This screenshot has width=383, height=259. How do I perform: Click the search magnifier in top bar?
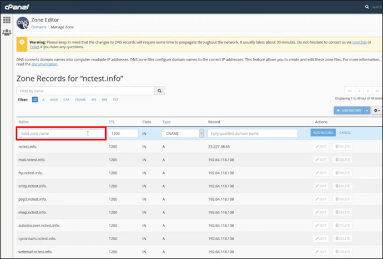(367, 7)
